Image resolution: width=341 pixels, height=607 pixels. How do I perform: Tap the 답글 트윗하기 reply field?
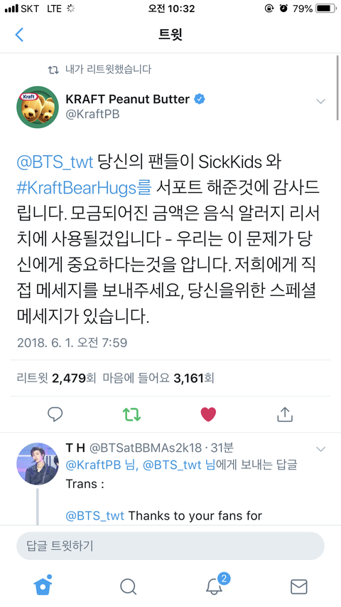tap(170, 546)
